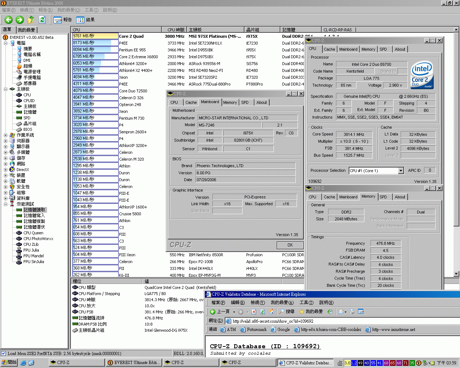Open the 結果 results toolbar button
The width and height of the screenshot is (460, 368).
click(x=86, y=20)
